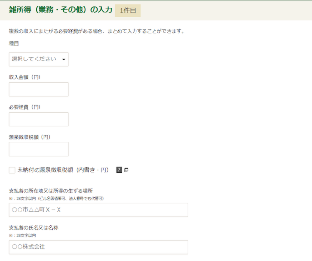Click the arrow on 選択してください dropdown
312x261 pixels.
pos(63,60)
